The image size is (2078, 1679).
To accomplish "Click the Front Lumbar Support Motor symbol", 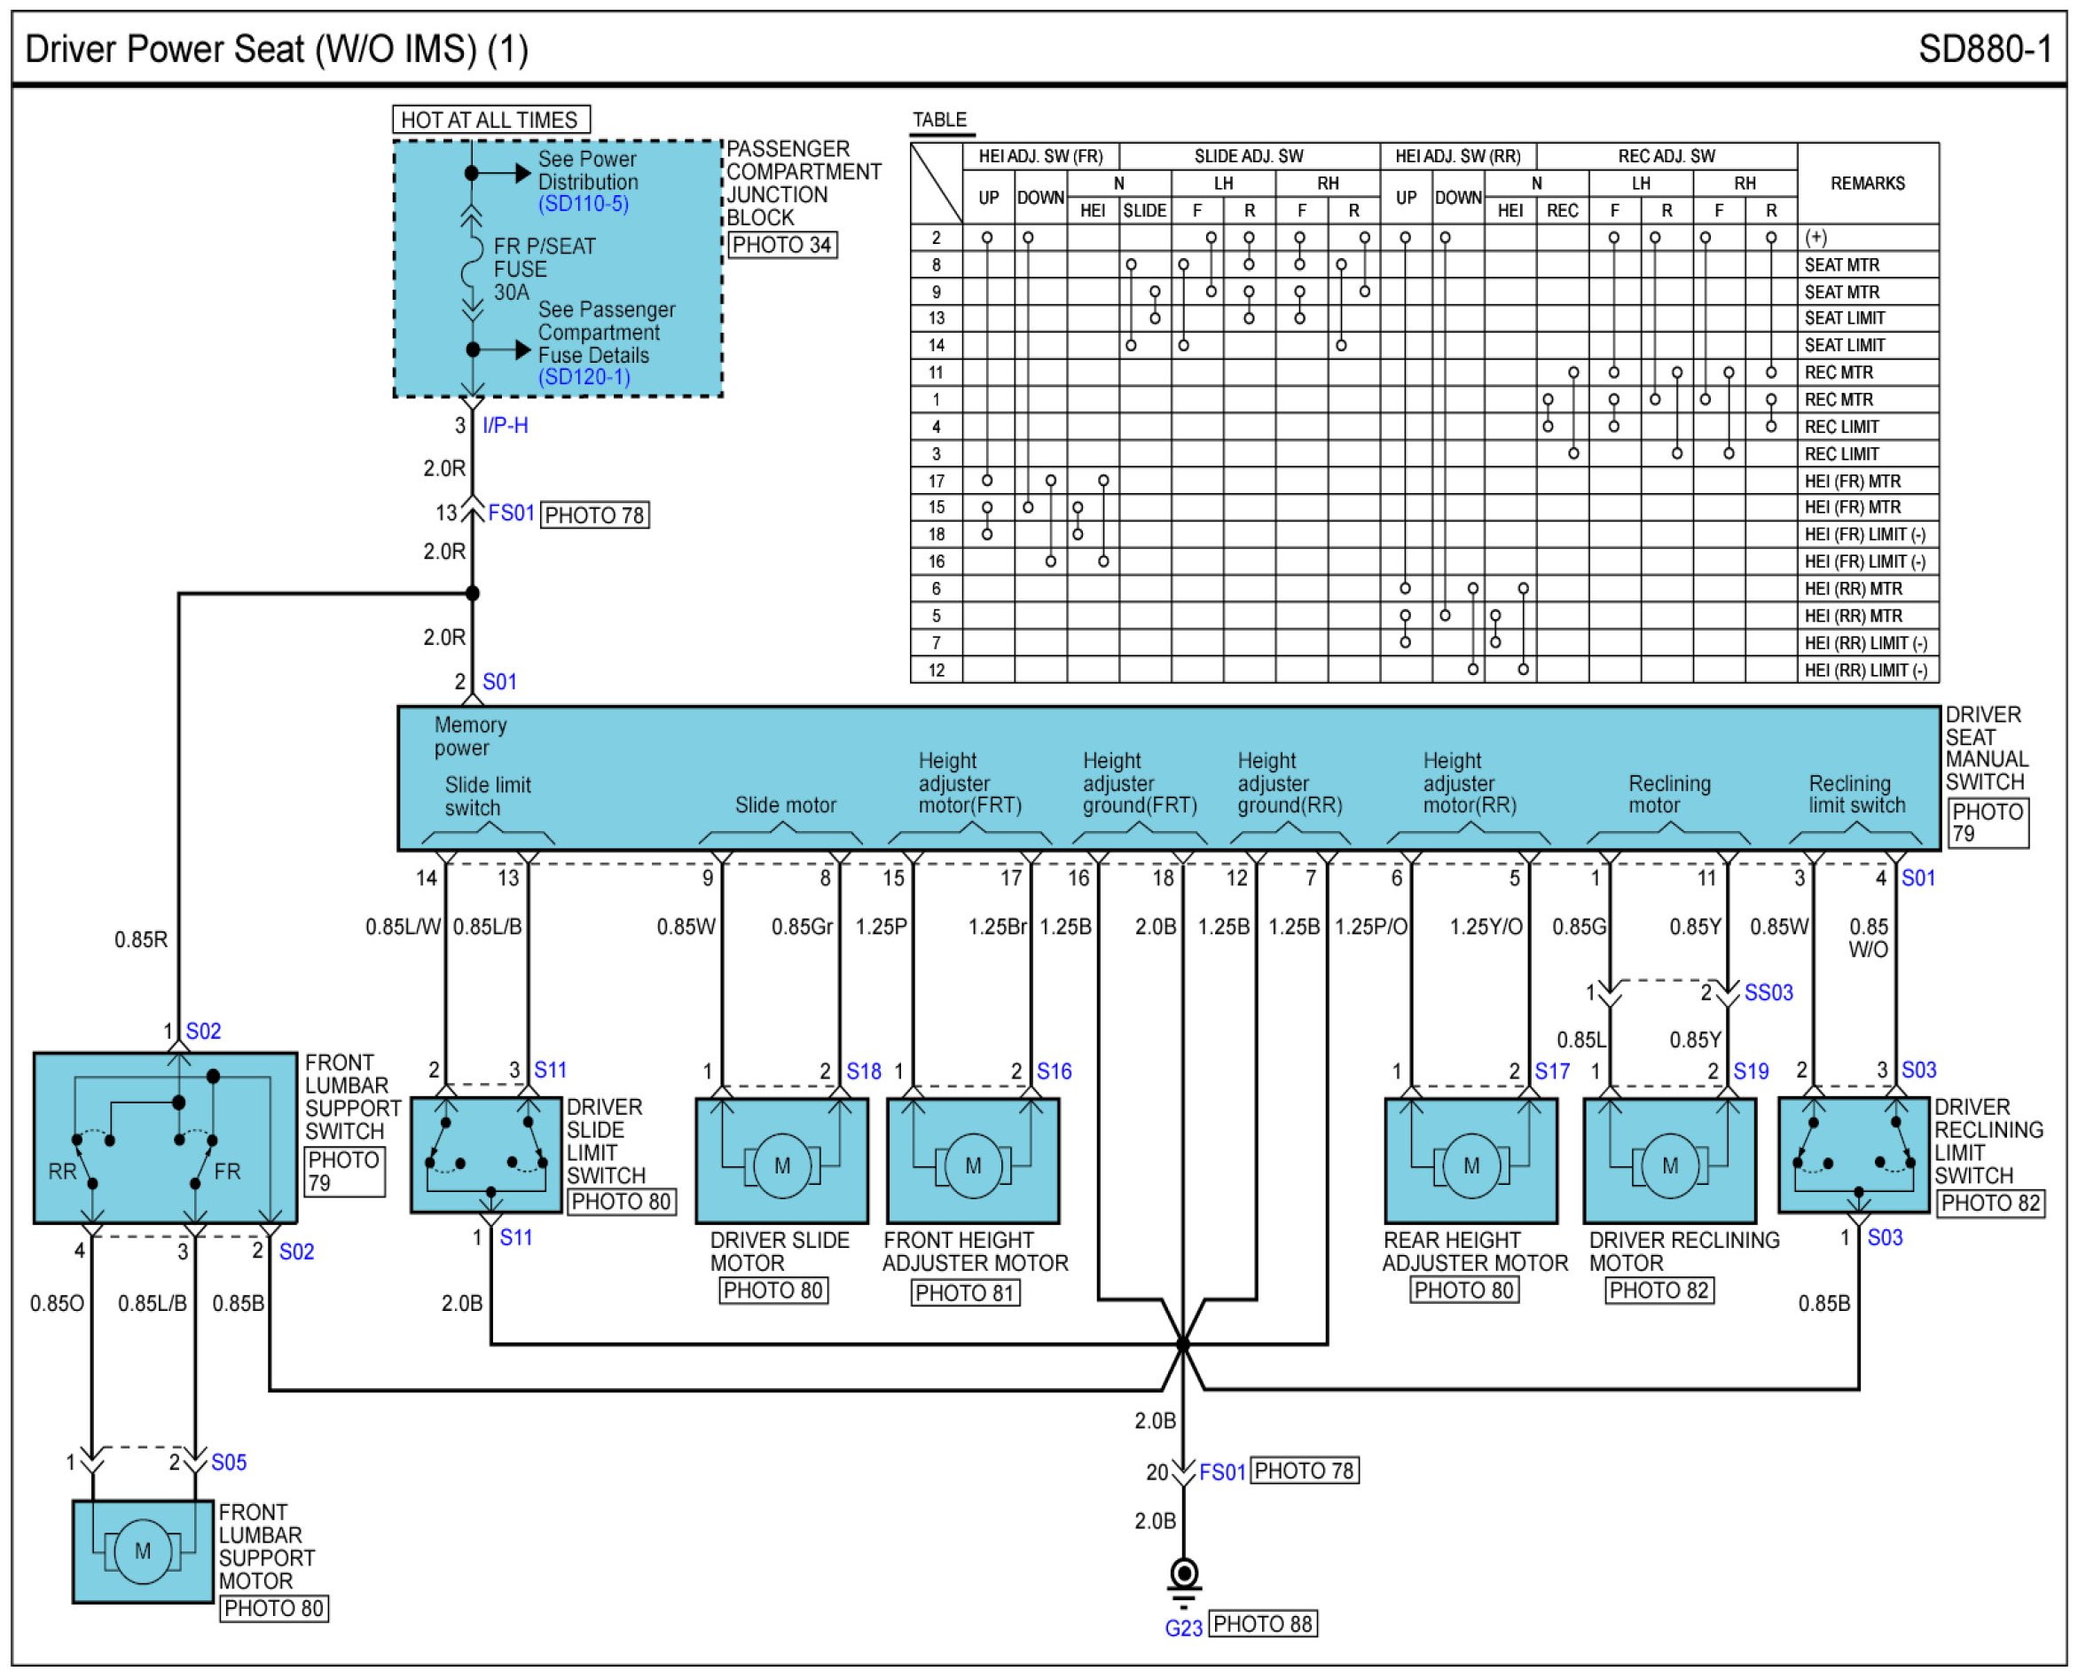I will click(x=143, y=1551).
